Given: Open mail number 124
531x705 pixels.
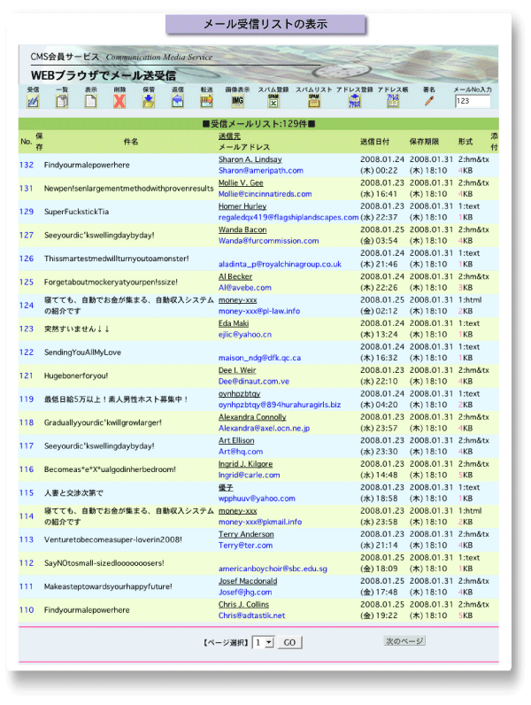Looking at the screenshot, I should tap(27, 306).
